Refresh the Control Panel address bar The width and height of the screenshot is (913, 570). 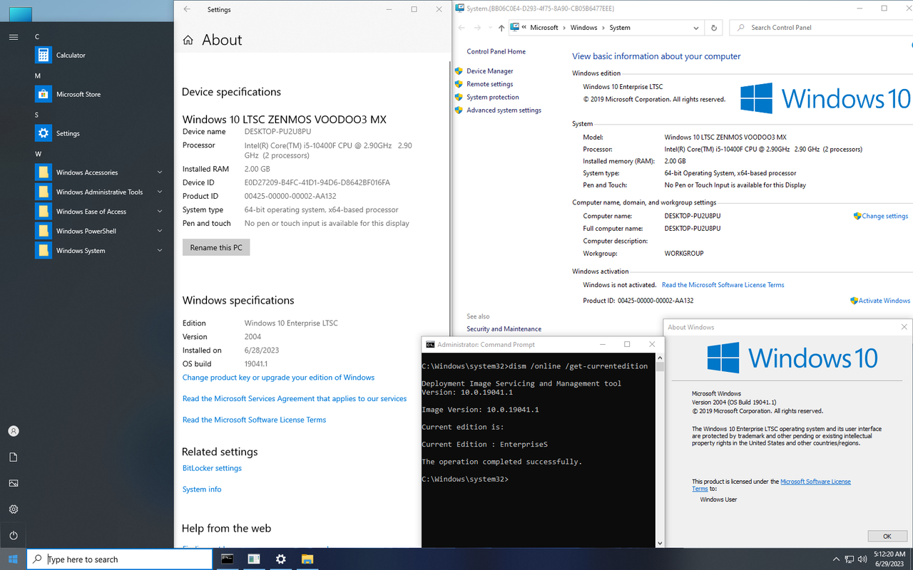(714, 28)
